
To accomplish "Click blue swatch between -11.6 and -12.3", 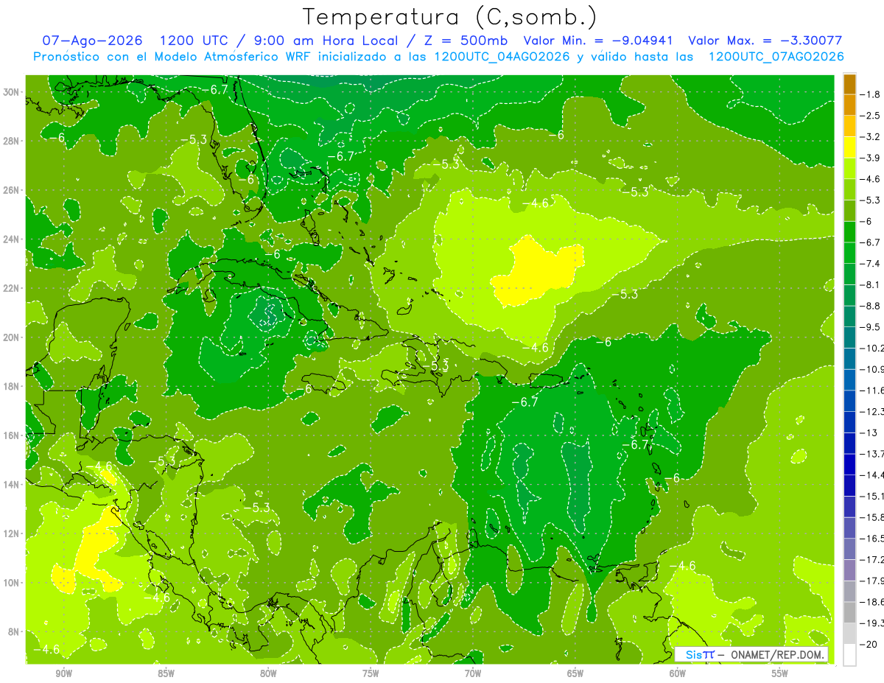I will [x=849, y=401].
